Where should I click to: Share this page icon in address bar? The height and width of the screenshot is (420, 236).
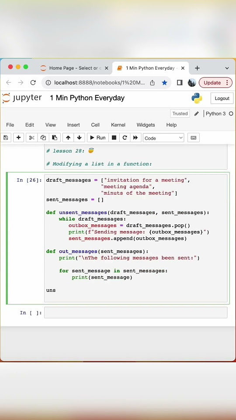pos(152,83)
